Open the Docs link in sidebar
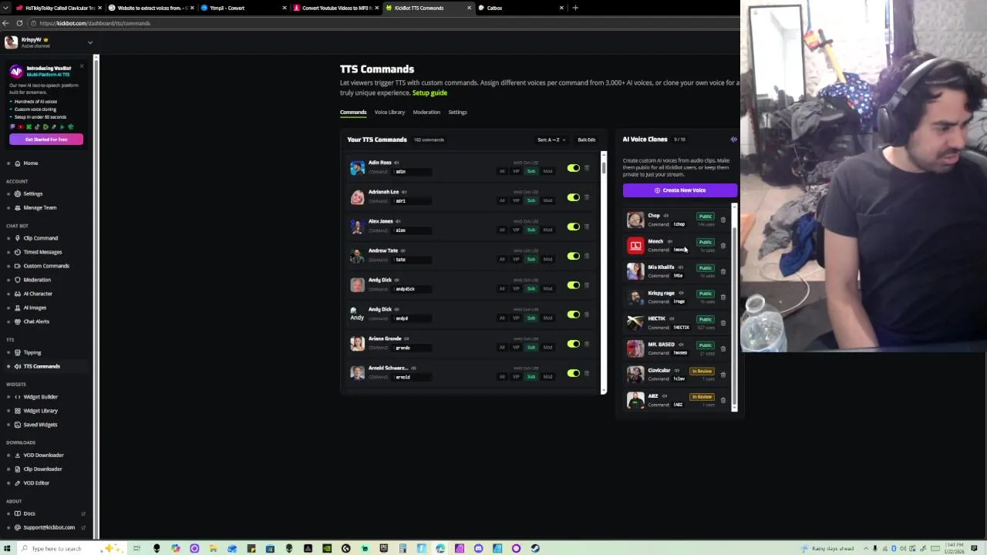The image size is (987, 555). click(29, 513)
